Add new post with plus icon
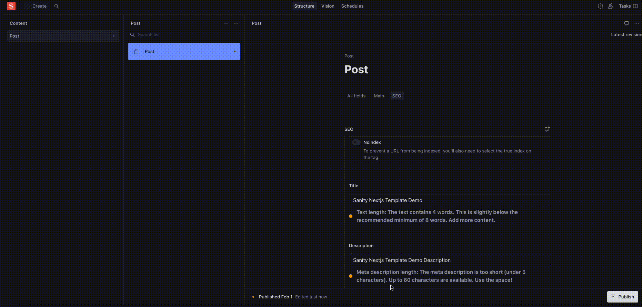The image size is (642, 307). [x=226, y=23]
